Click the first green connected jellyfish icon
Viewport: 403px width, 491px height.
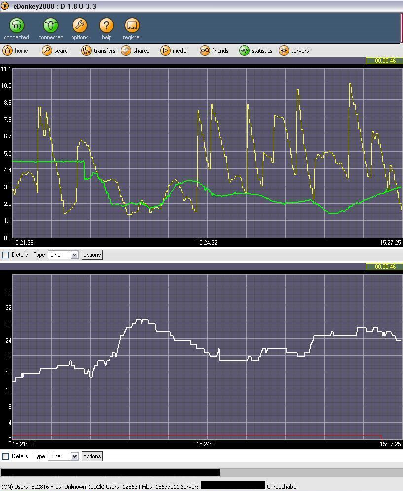(17, 25)
